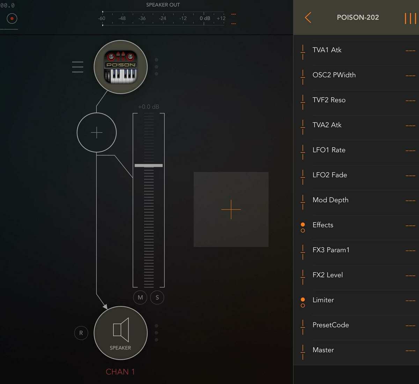Add a new channel with orange plus tile
The image size is (419, 384).
pos(231,209)
